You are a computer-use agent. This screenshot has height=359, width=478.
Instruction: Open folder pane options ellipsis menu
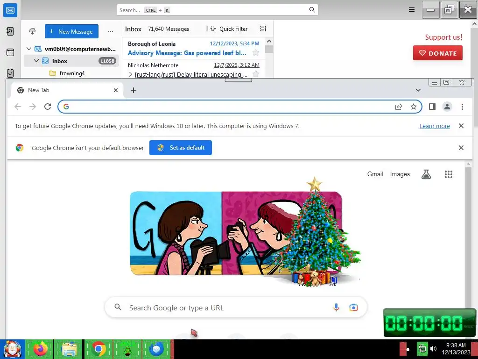(110, 31)
